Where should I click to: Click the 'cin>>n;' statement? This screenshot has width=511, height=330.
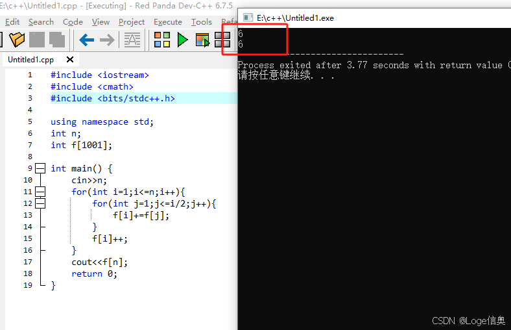(x=89, y=180)
